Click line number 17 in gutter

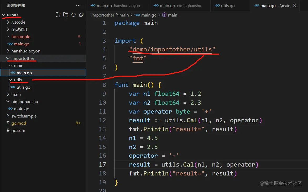click(102, 164)
